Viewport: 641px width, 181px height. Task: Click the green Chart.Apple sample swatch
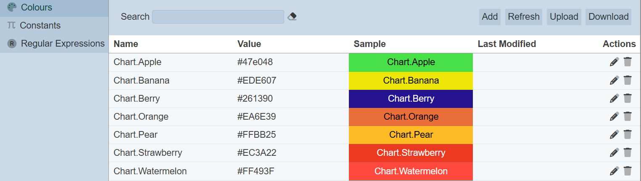(x=411, y=62)
